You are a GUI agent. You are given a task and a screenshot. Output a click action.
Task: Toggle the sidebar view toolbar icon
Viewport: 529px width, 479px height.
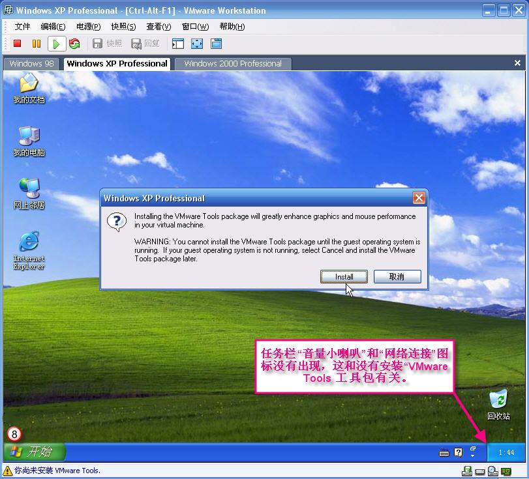[x=178, y=44]
